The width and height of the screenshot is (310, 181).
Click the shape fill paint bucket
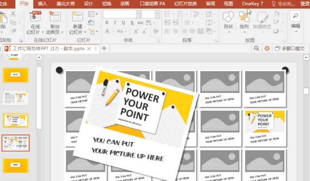click(277, 14)
